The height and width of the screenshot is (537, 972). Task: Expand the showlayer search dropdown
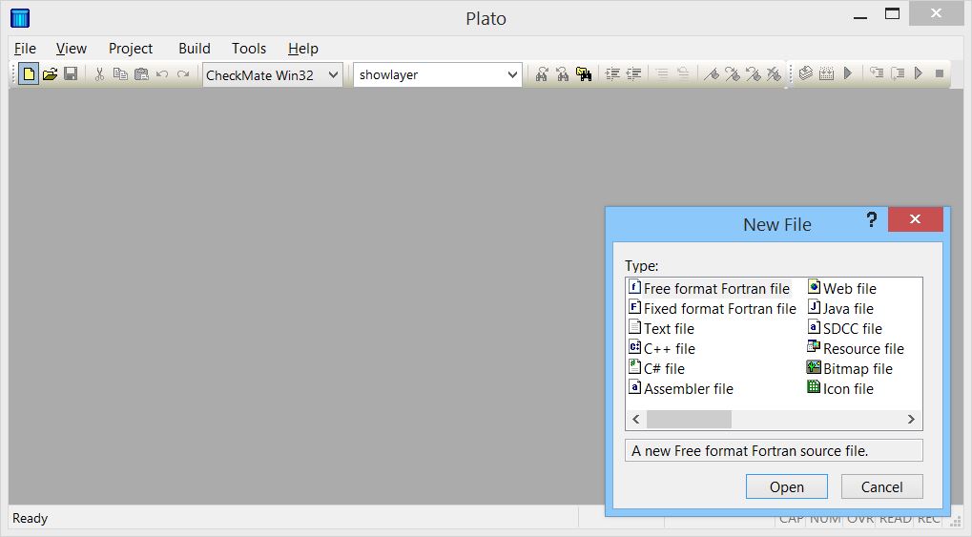pos(512,75)
